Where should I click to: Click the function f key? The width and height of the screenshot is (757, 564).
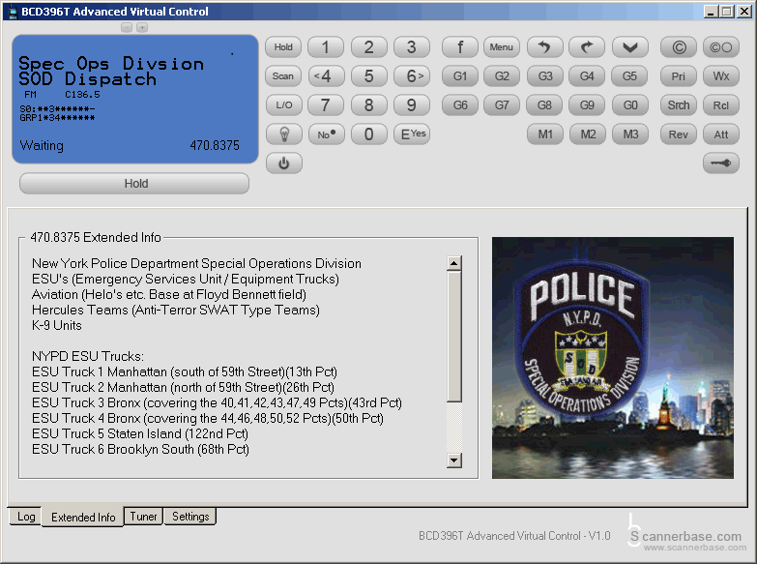459,46
